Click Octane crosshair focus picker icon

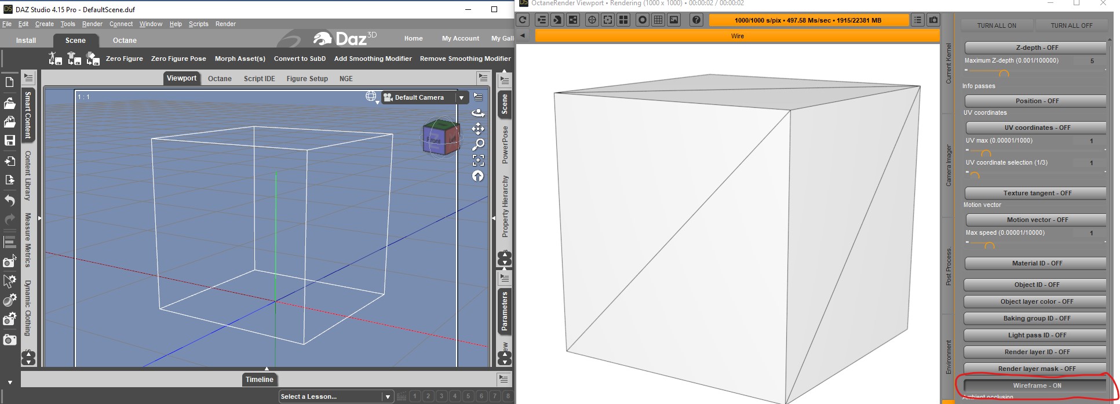[592, 20]
